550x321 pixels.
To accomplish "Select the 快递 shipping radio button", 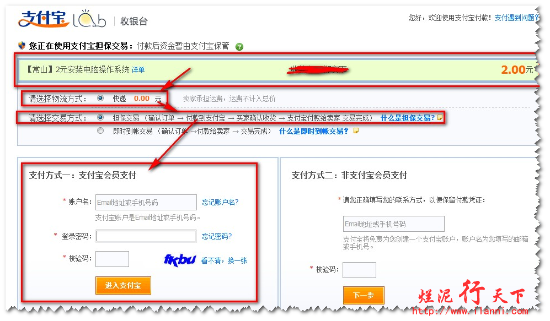I will 100,99.
